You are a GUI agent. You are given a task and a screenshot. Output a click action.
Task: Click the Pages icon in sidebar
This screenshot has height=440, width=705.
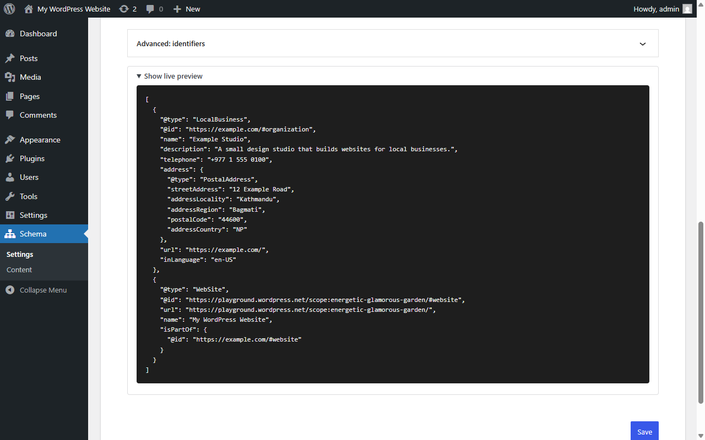tap(10, 96)
